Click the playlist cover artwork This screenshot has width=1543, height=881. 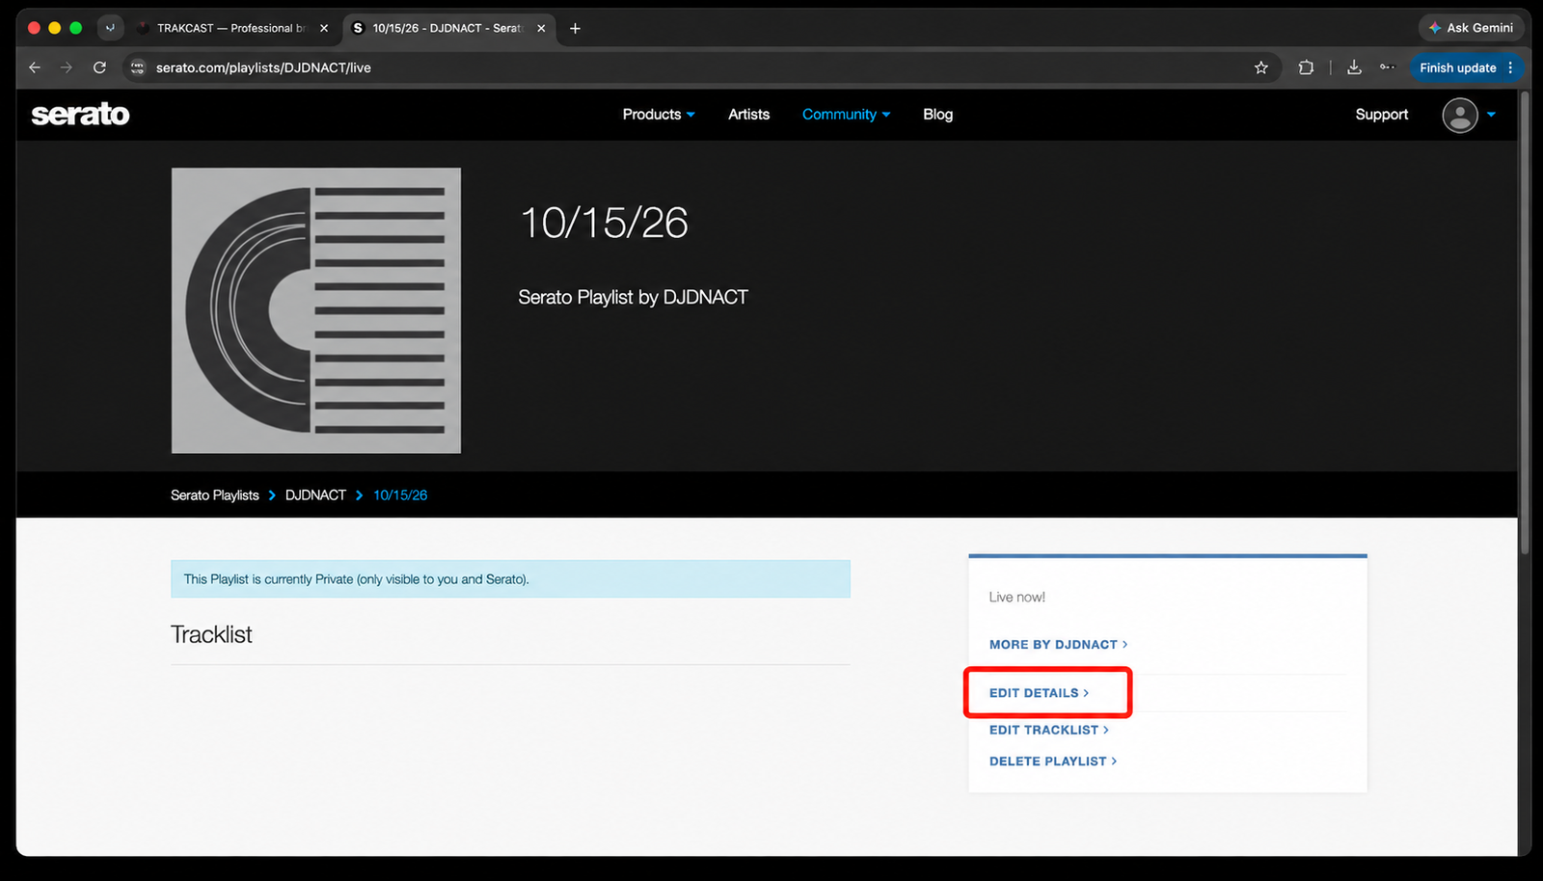click(315, 310)
